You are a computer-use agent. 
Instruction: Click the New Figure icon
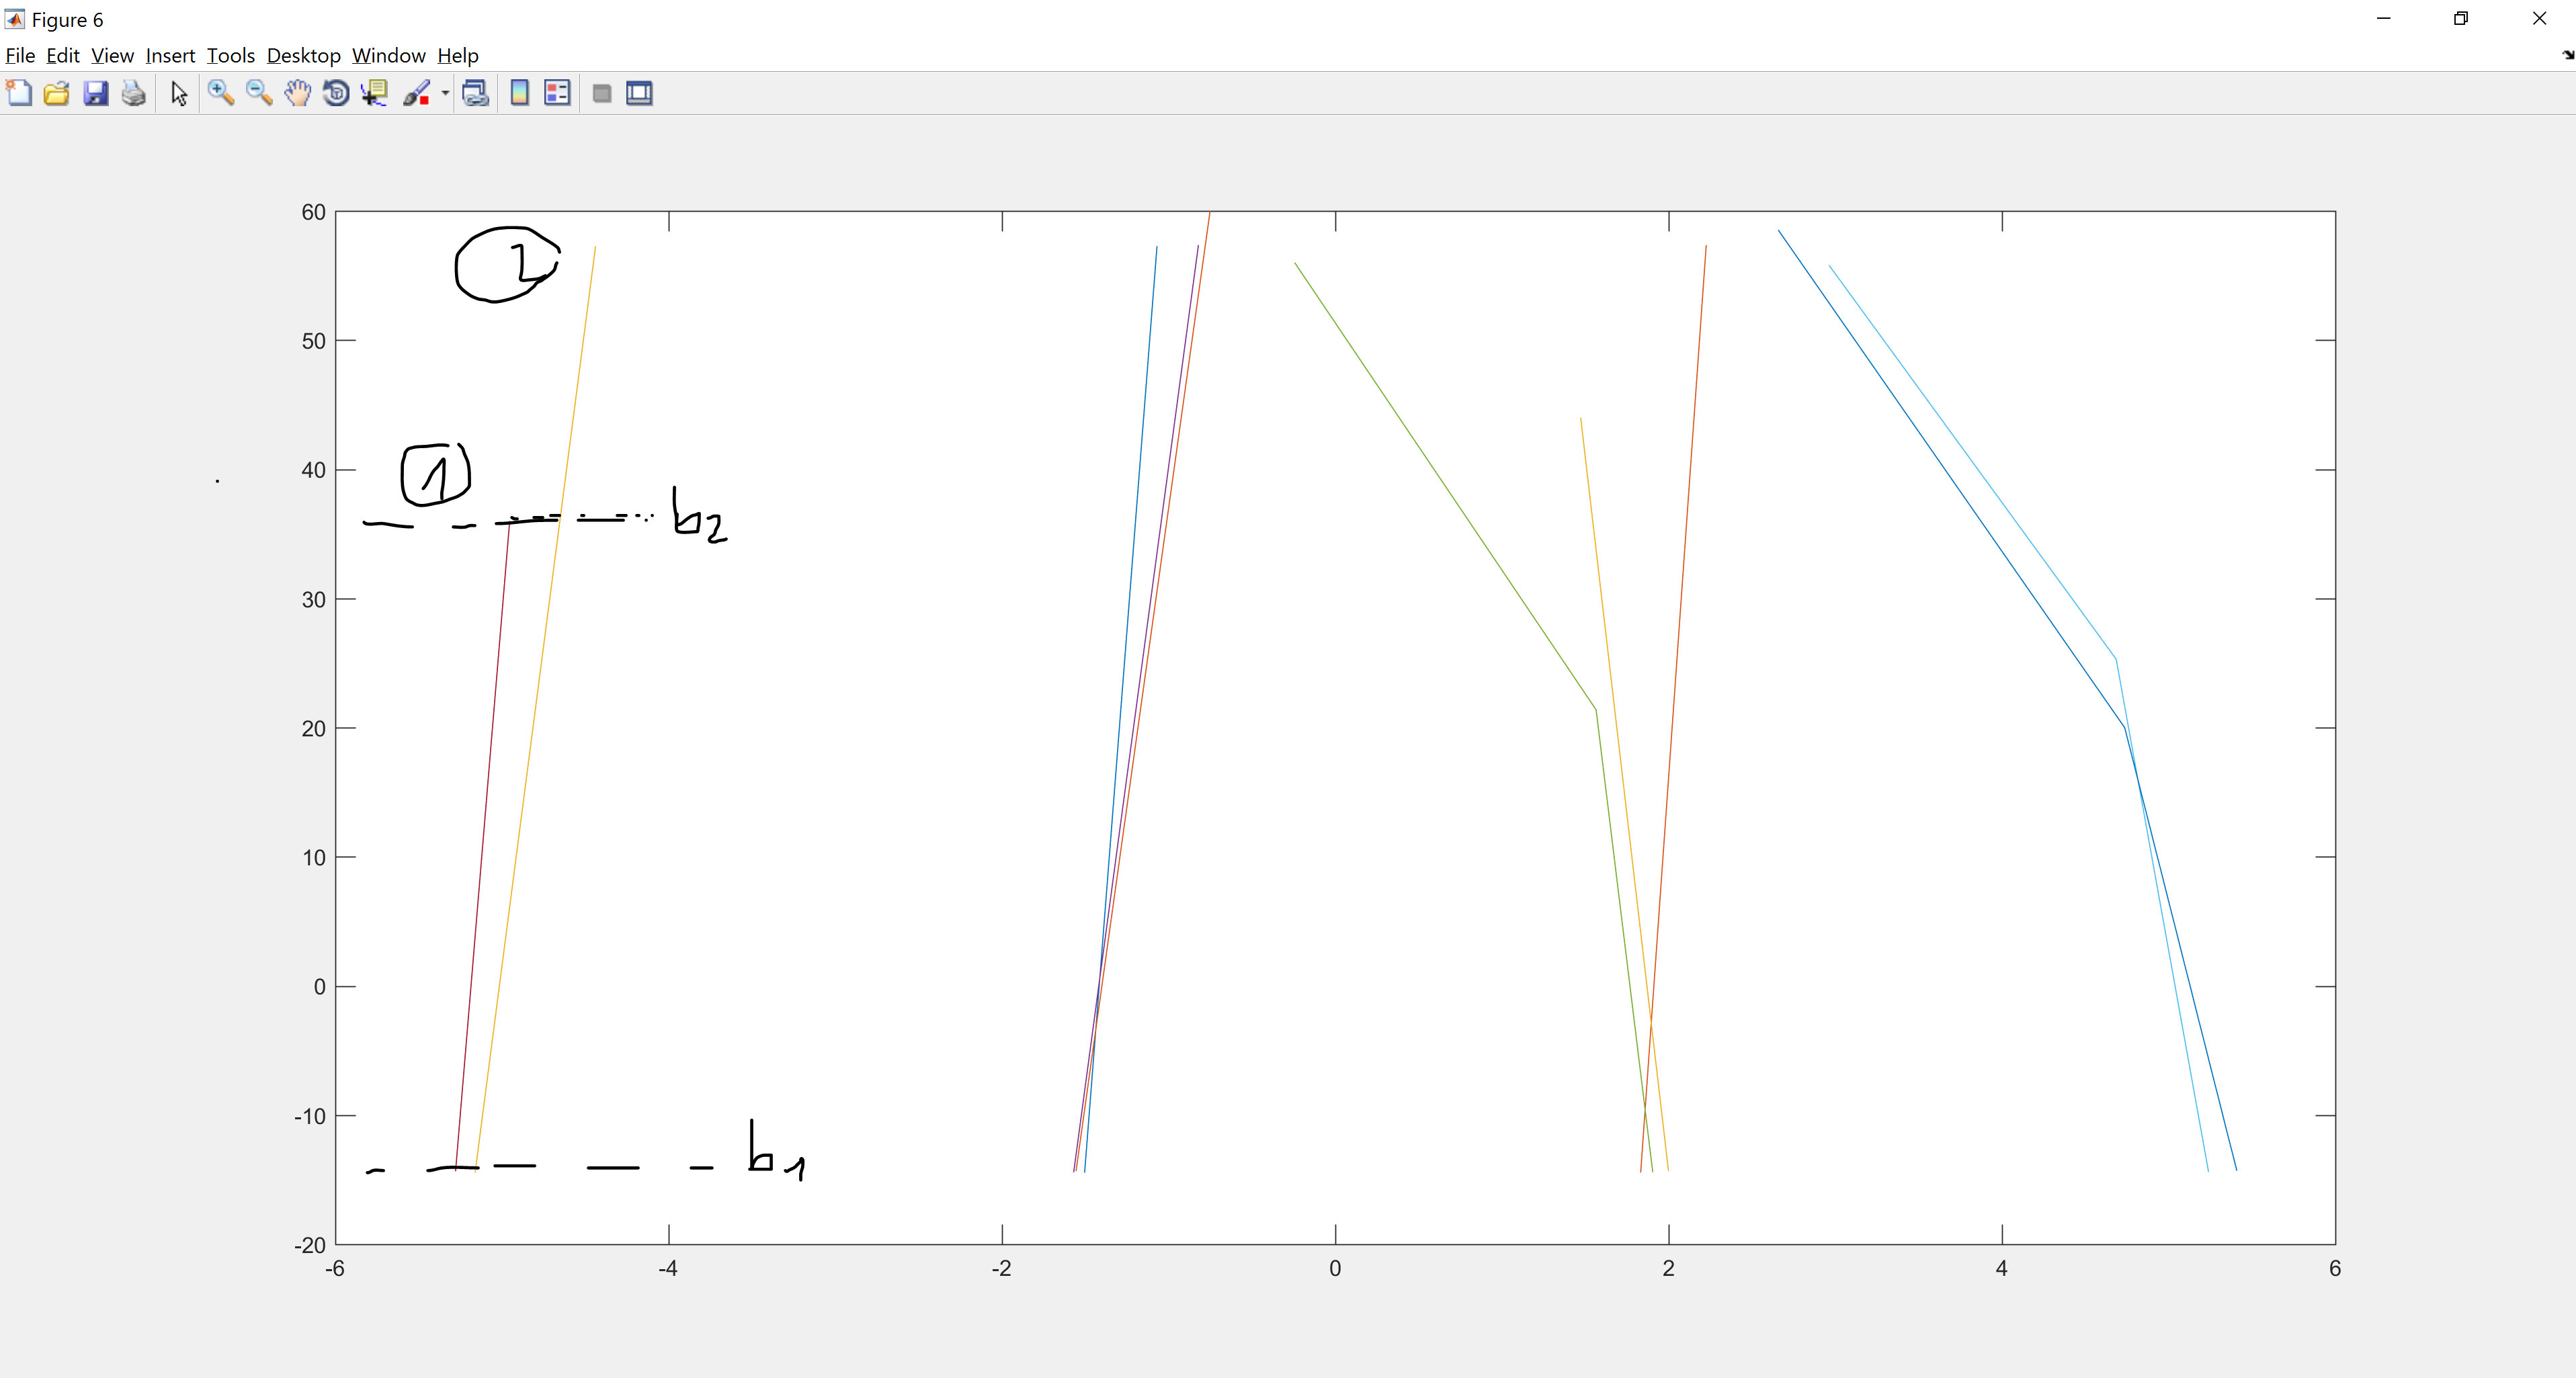click(19, 93)
